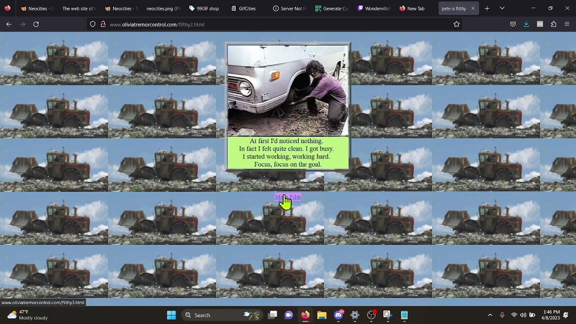Open Discord from the taskbar
This screenshot has height=324, width=576.
pyautogui.click(x=338, y=315)
